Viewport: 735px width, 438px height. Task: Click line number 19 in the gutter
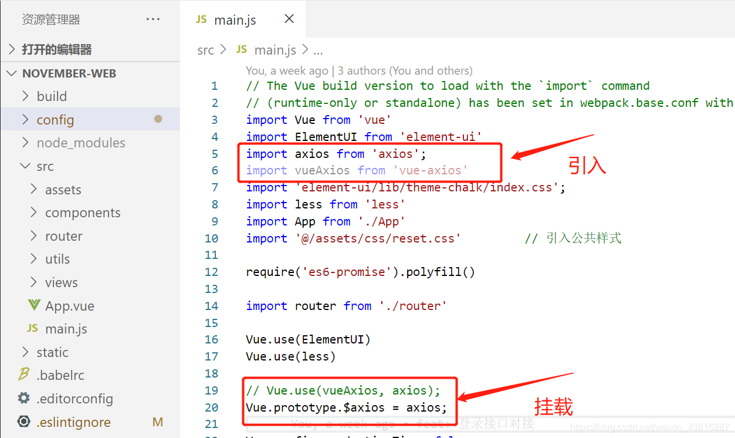tap(211, 390)
